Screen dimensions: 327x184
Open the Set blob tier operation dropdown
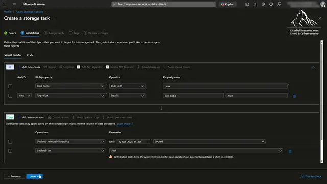tap(70, 151)
